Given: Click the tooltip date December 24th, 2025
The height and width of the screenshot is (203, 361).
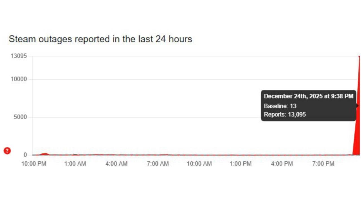Looking at the screenshot, I should [309, 96].
